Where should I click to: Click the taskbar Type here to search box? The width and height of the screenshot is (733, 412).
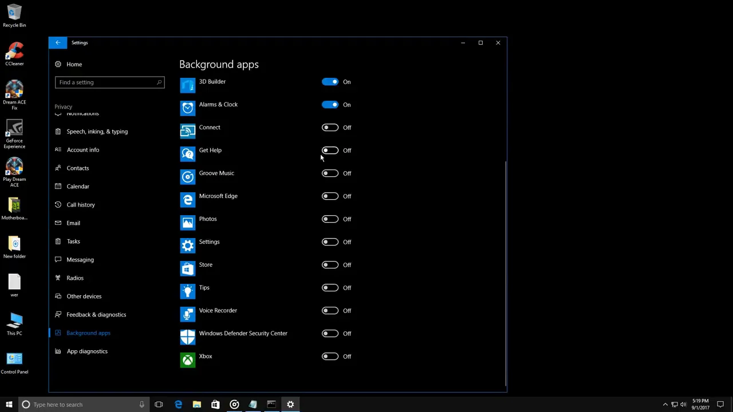coord(83,405)
